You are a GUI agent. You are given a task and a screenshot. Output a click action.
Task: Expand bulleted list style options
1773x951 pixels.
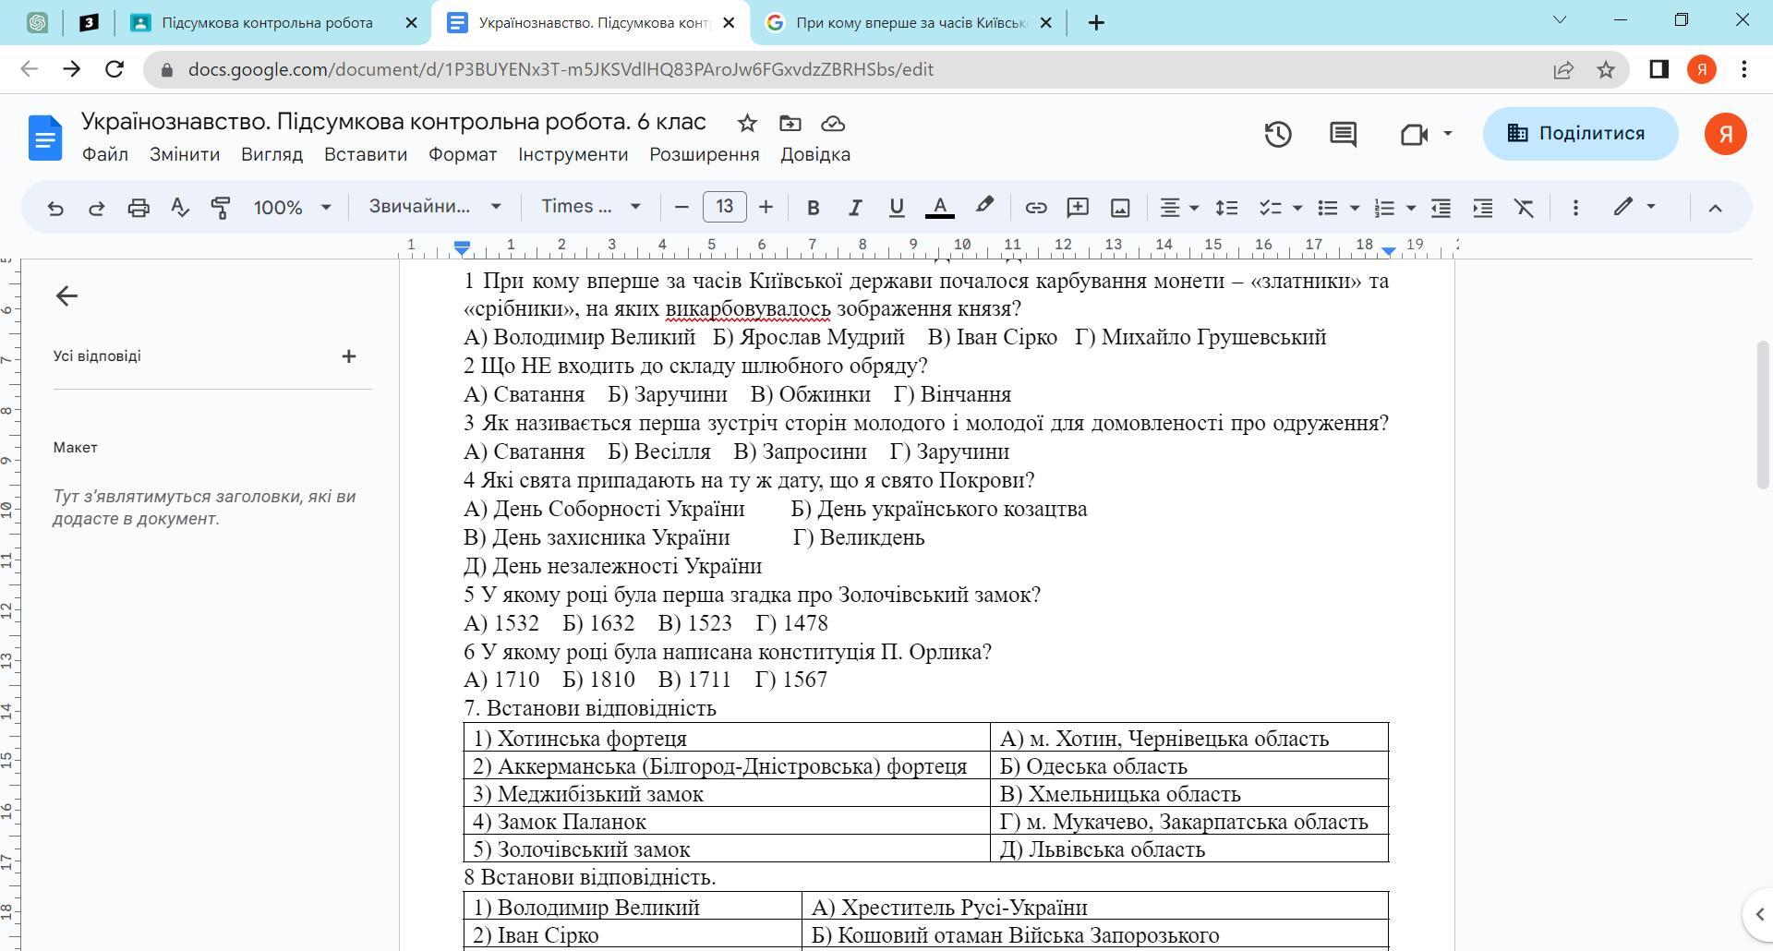(1355, 208)
